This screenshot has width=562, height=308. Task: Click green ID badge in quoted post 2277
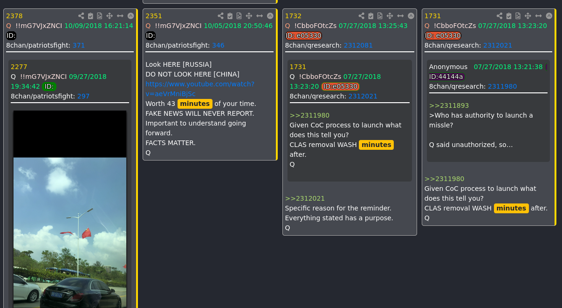tap(49, 86)
